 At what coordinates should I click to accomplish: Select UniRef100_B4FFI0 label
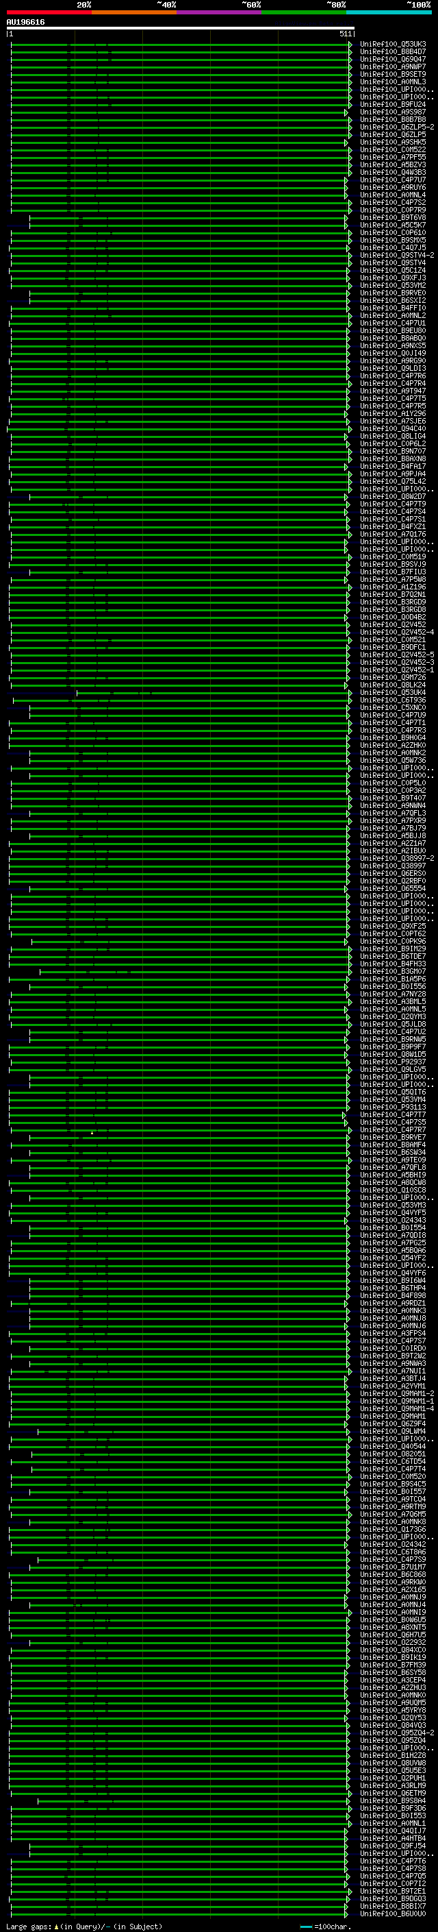click(x=393, y=308)
